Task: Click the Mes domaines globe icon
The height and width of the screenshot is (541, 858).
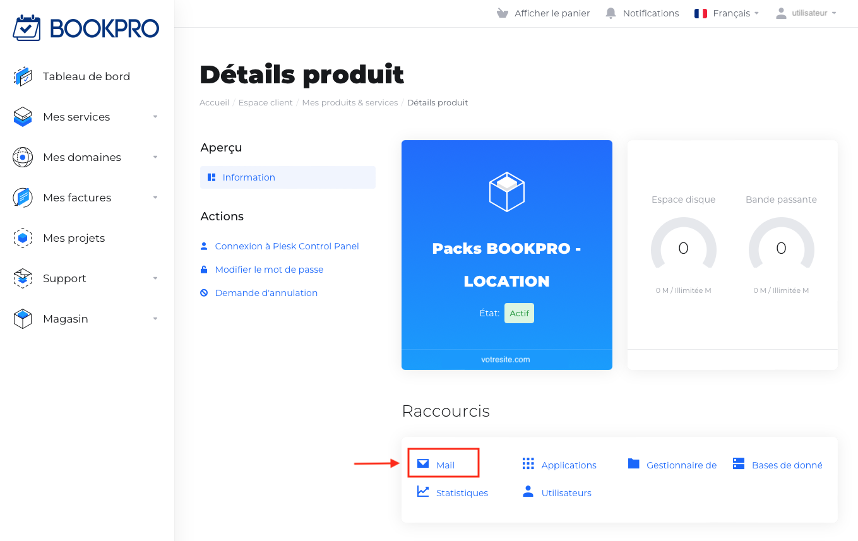Action: click(x=23, y=157)
